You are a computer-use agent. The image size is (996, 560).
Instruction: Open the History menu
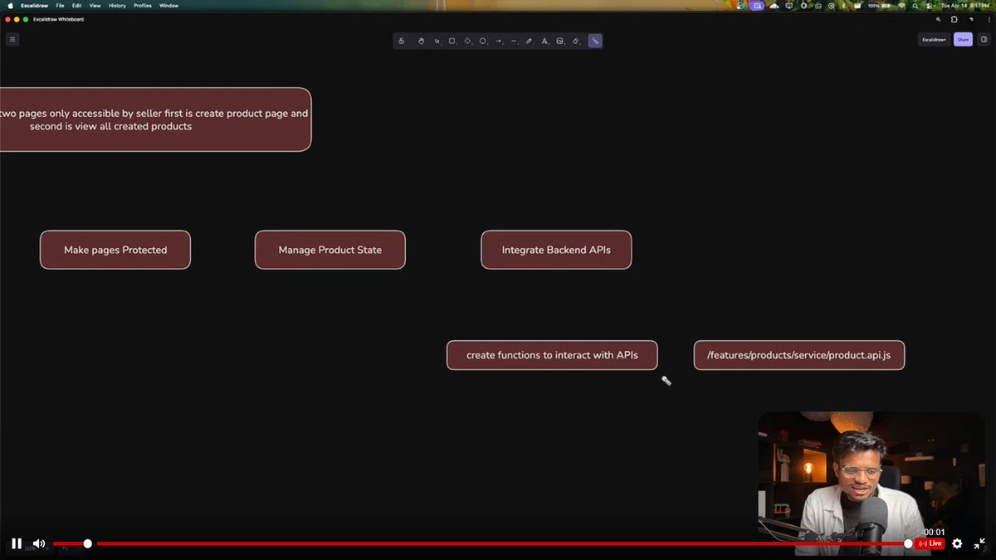117,5
